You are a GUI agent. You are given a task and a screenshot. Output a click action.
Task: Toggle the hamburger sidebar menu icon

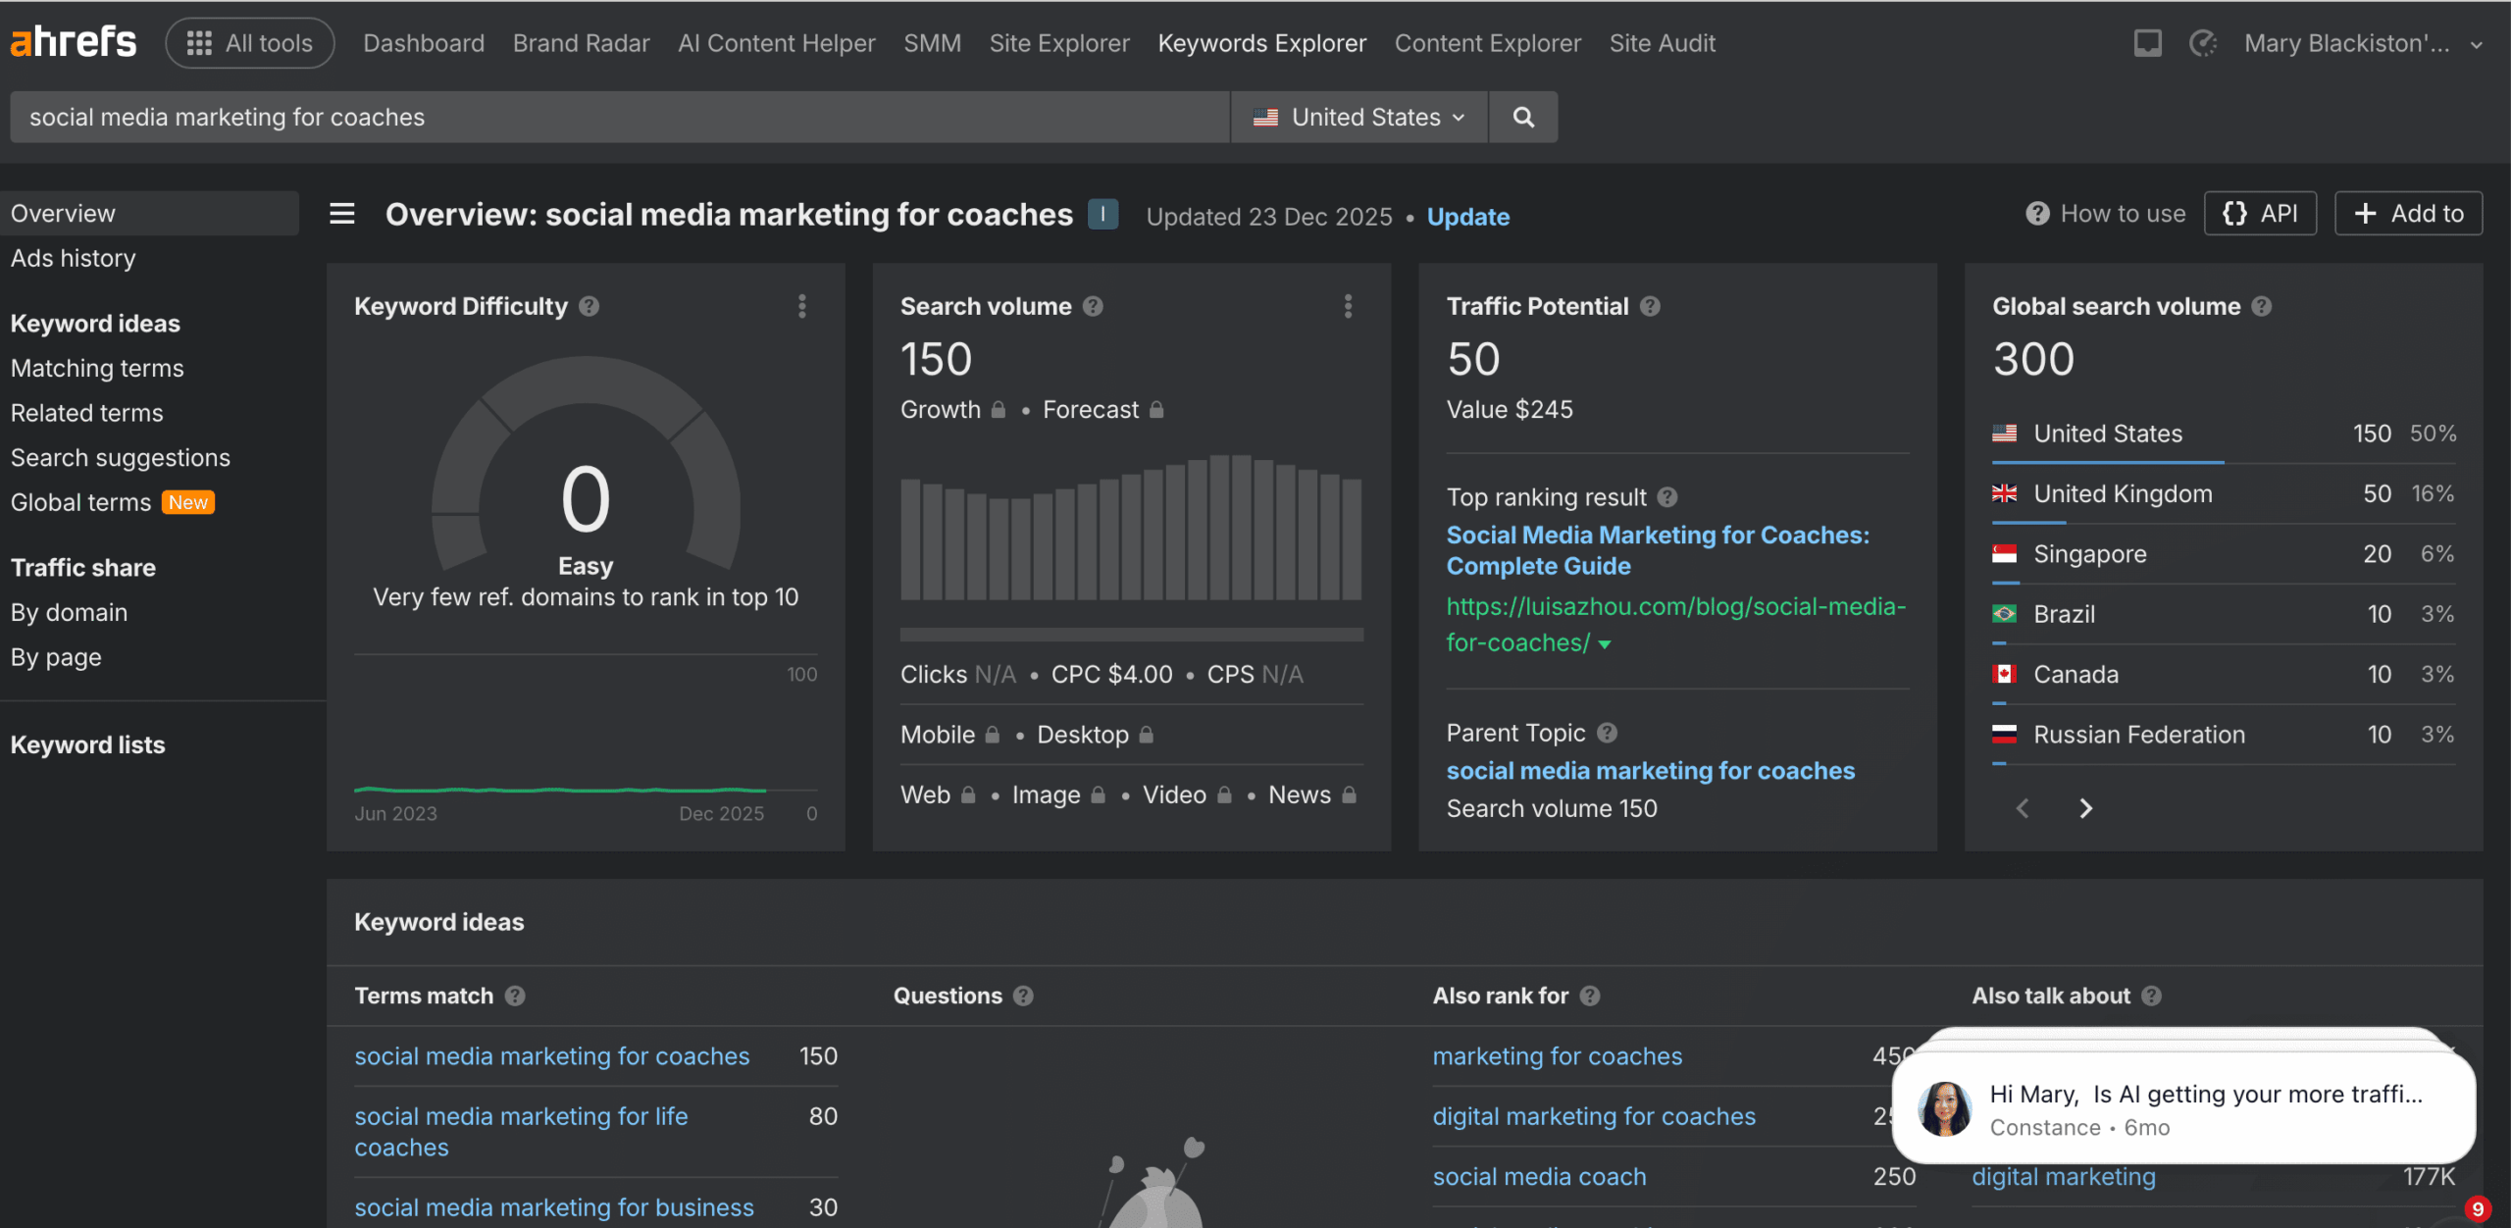(341, 214)
